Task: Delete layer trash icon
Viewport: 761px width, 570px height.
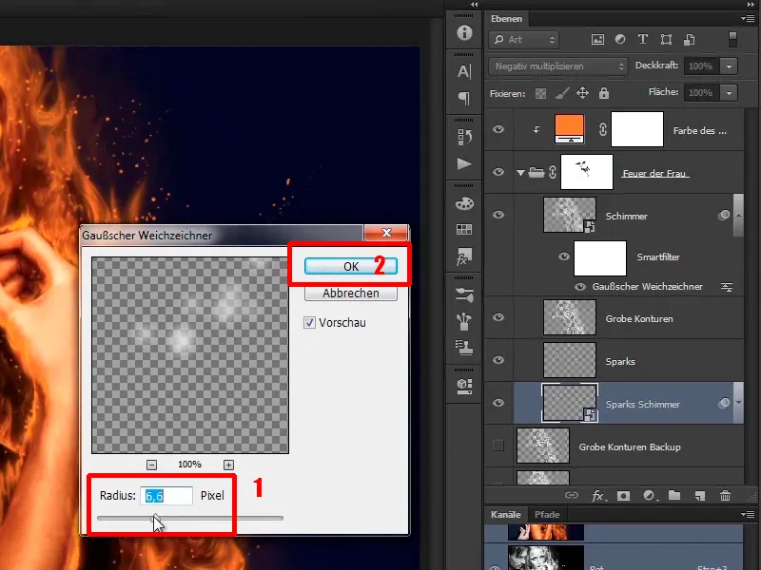Action: (725, 495)
